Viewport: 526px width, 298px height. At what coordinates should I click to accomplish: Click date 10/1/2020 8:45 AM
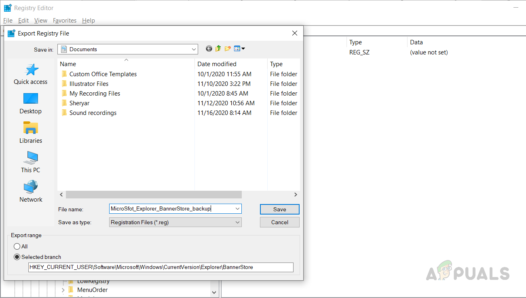223,94
